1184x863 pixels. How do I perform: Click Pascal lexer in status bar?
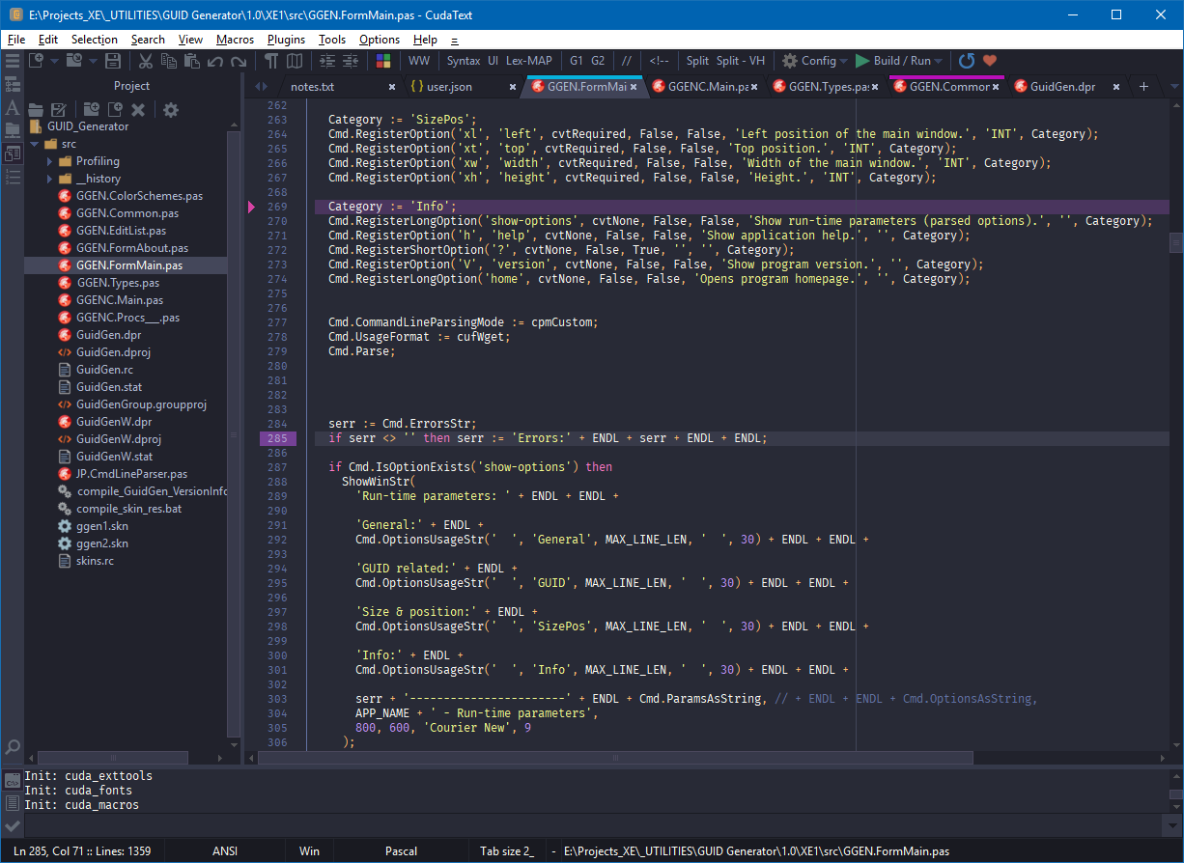(x=401, y=851)
